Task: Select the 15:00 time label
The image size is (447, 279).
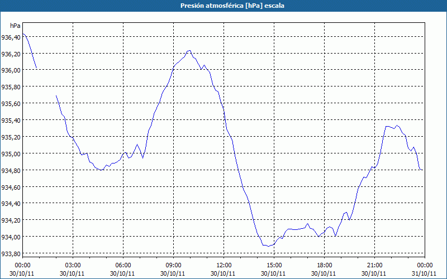Action: (274, 266)
